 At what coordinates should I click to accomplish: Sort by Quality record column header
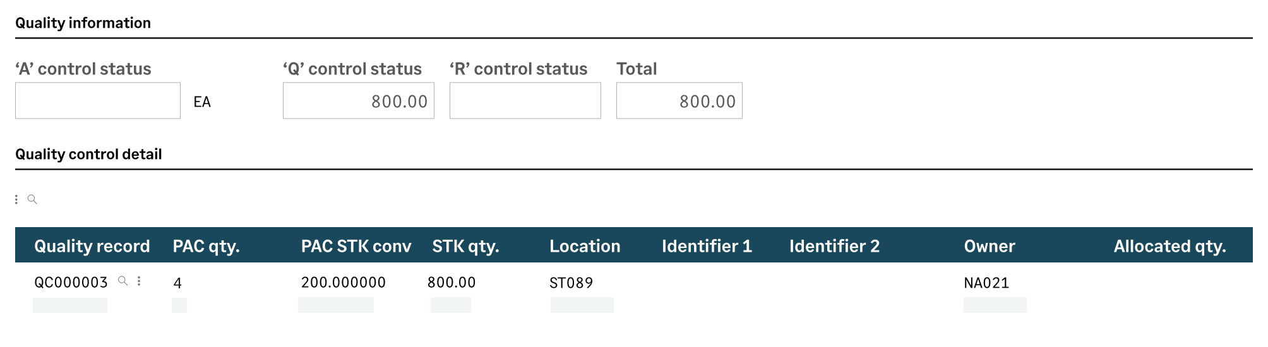pyautogui.click(x=92, y=246)
